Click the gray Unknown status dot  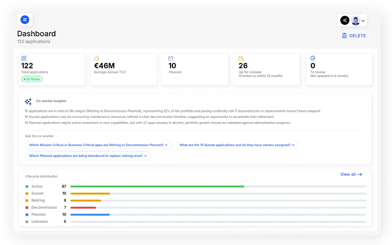[27, 222]
